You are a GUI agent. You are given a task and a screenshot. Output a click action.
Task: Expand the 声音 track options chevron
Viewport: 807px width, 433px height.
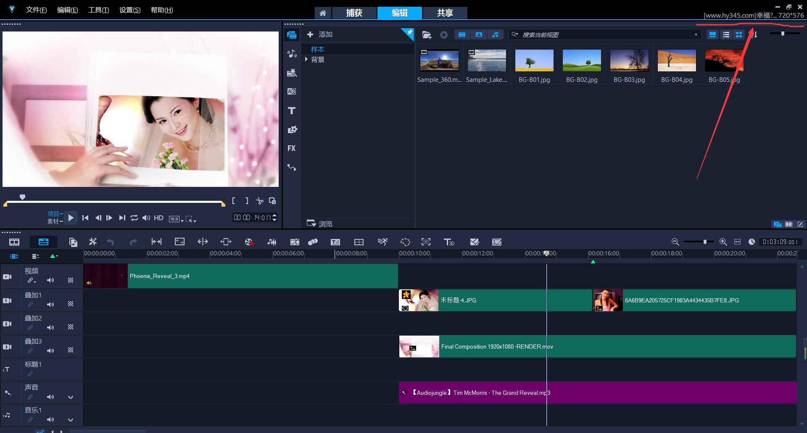71,397
